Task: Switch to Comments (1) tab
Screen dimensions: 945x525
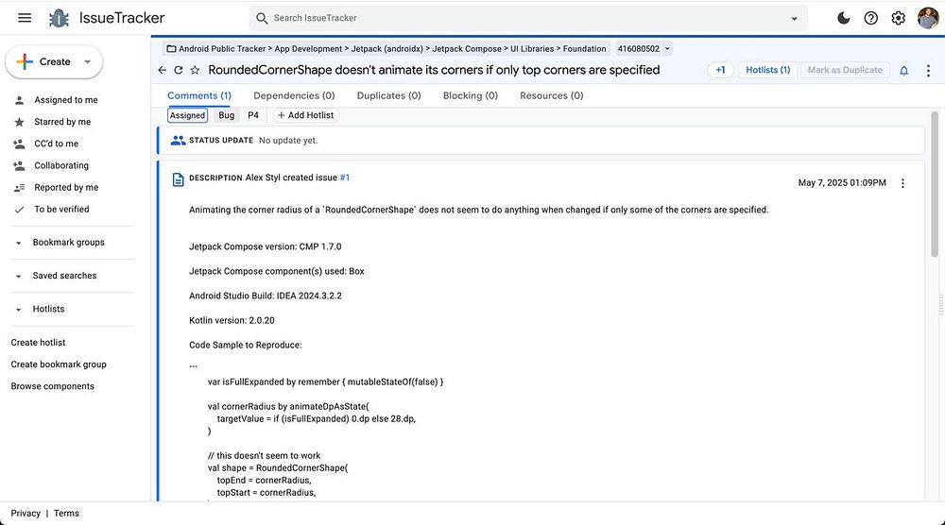Action: (x=198, y=95)
